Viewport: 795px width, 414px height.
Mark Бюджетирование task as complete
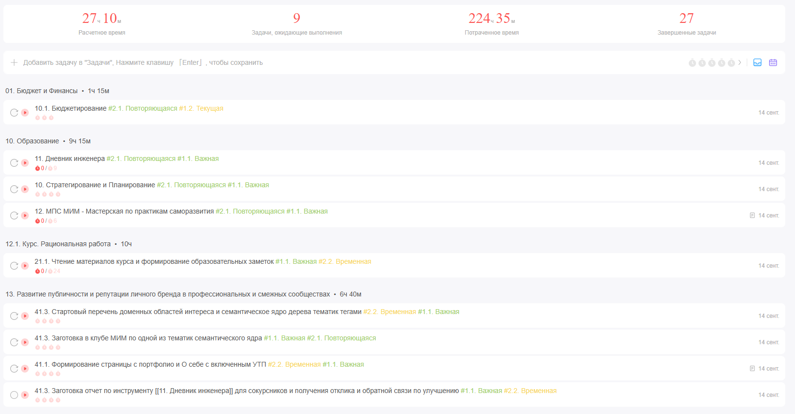coord(14,113)
